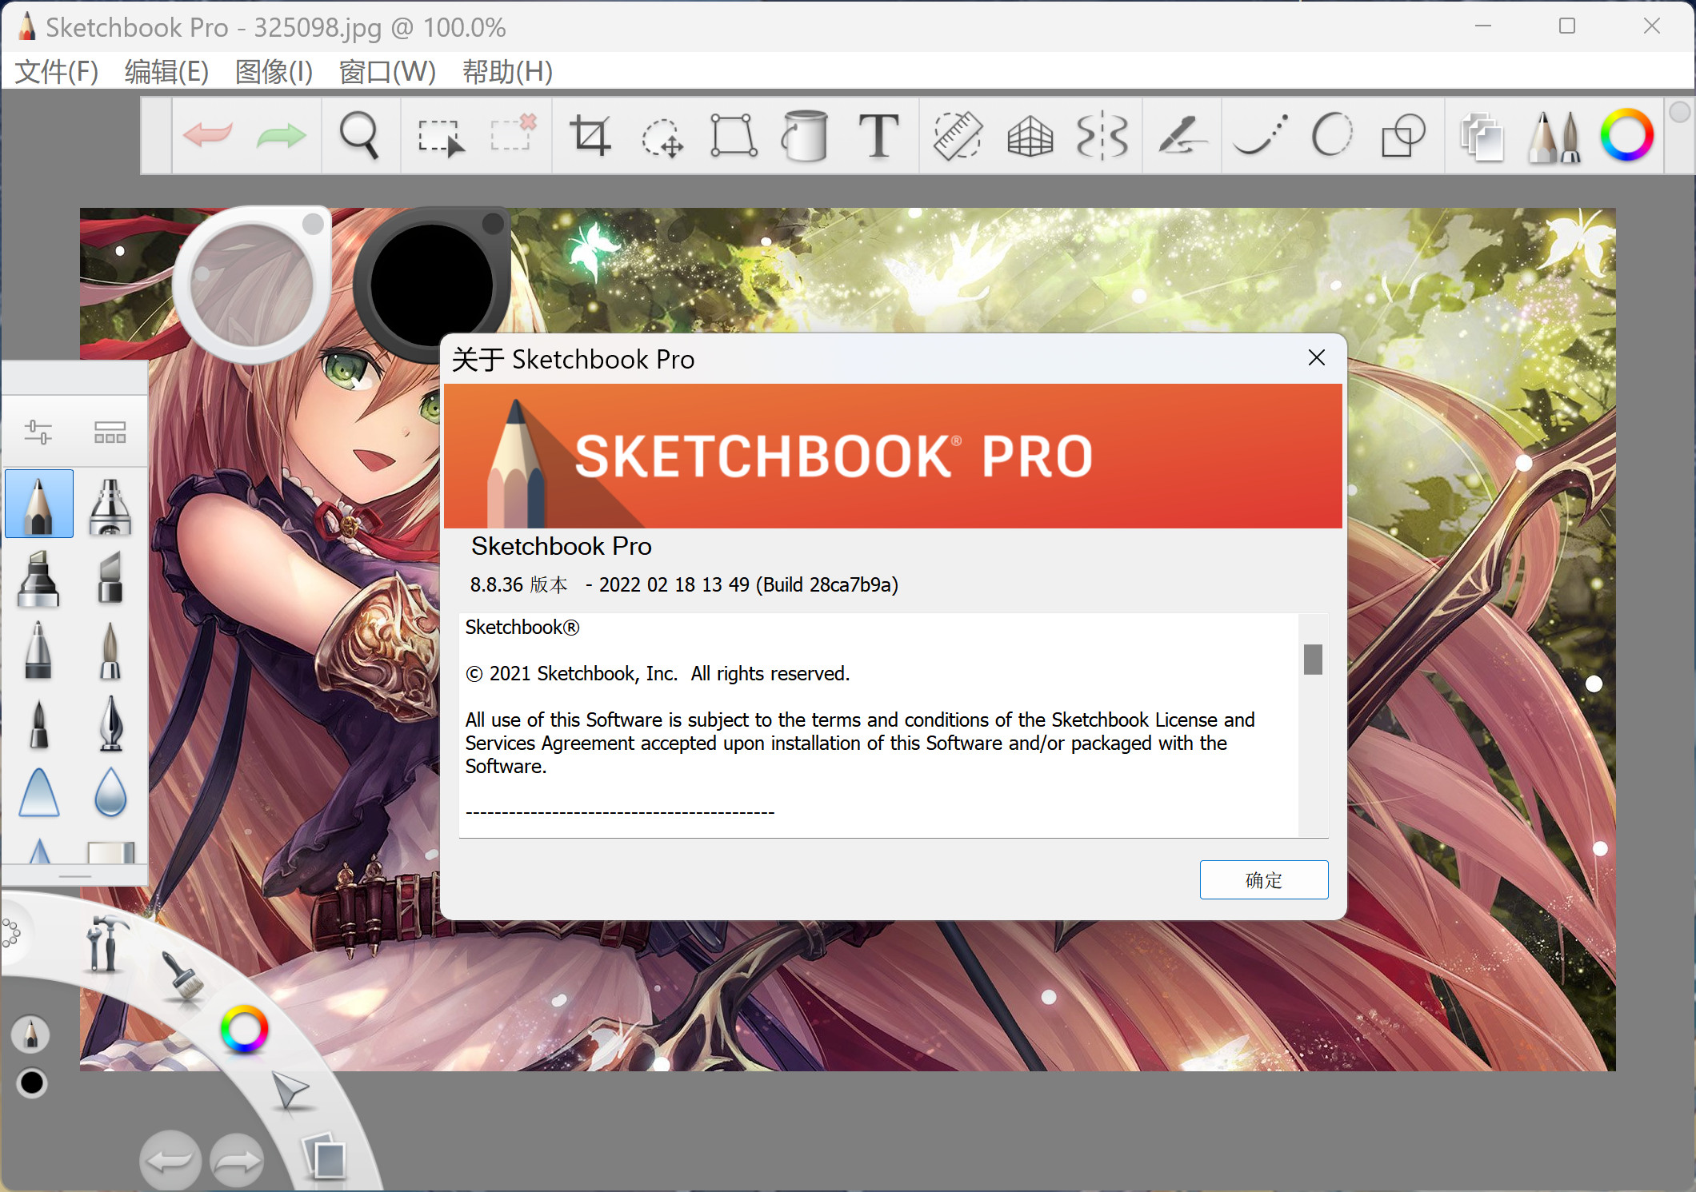Select the Transform/Distort tool
This screenshot has width=1696, height=1192.
(x=734, y=135)
